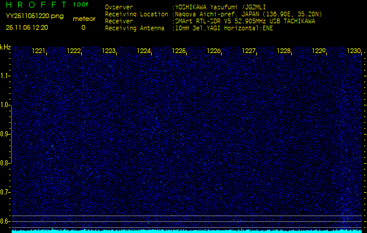The width and height of the screenshot is (367, 233).
Task: Click the 0.6 frequency axis label
Action: coord(5,221)
